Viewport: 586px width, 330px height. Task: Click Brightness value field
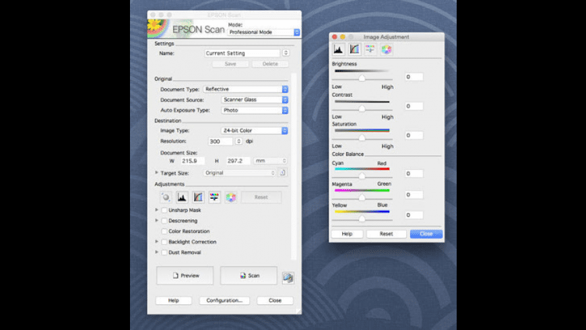(x=414, y=77)
